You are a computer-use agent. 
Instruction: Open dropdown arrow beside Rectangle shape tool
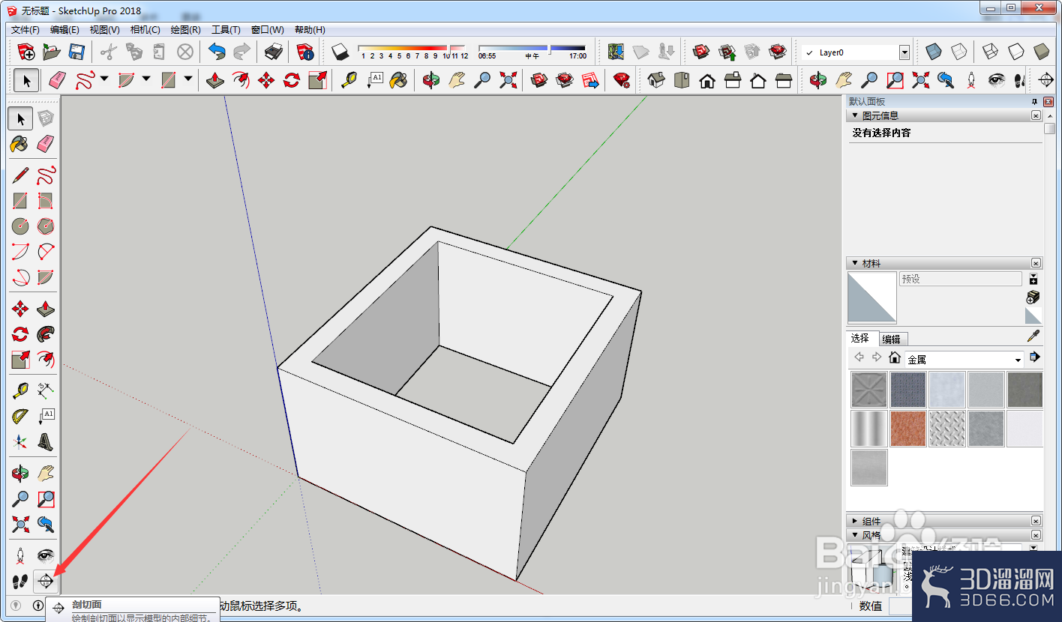[188, 79]
